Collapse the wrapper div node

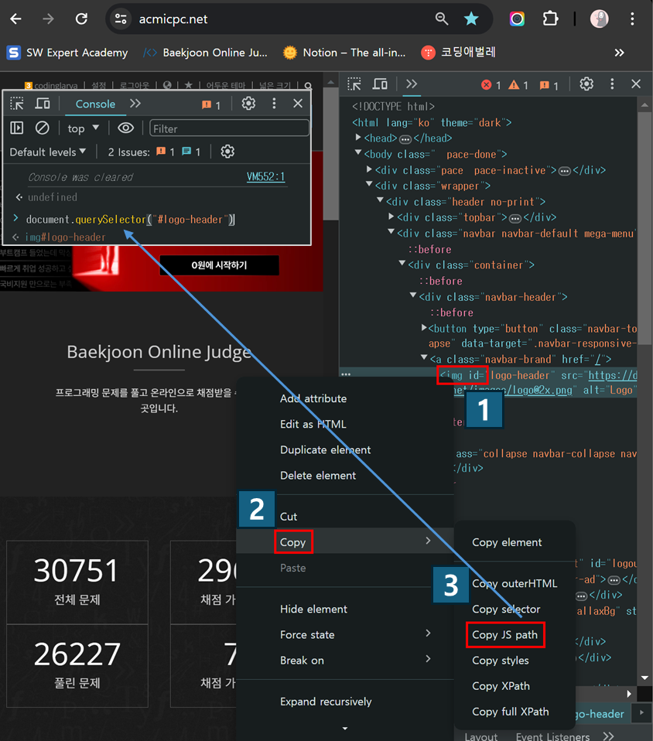tap(369, 185)
